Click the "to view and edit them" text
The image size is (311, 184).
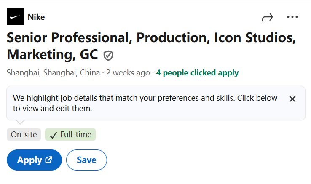pyautogui.click(x=52, y=109)
